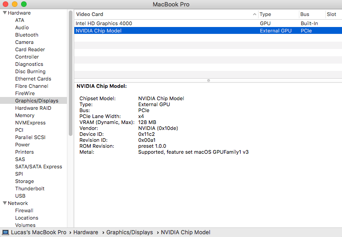342x237 pixels.
Task: Click the VRAM value 128 MB
Action: click(x=147, y=122)
